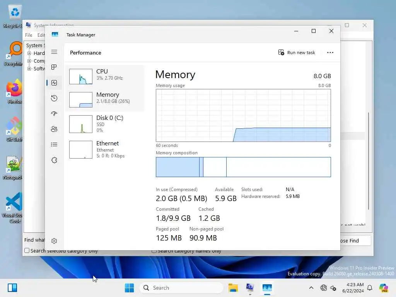The image size is (396, 297).
Task: Open Git Bash desktop shortcut
Action: click(15, 129)
